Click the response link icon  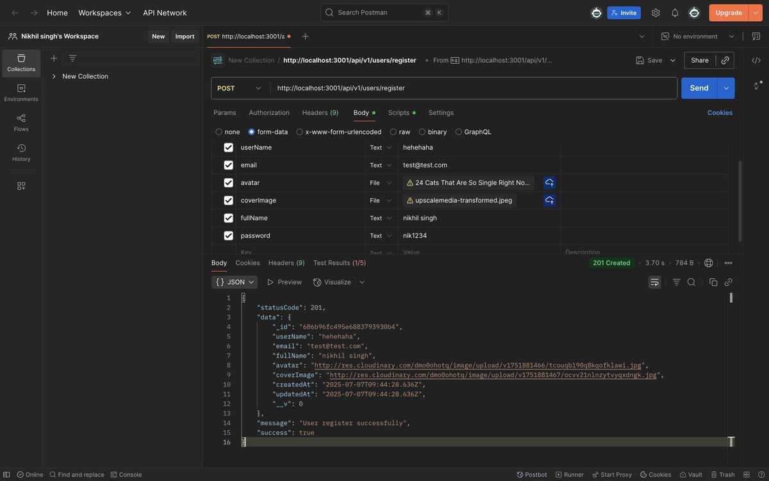click(x=728, y=282)
